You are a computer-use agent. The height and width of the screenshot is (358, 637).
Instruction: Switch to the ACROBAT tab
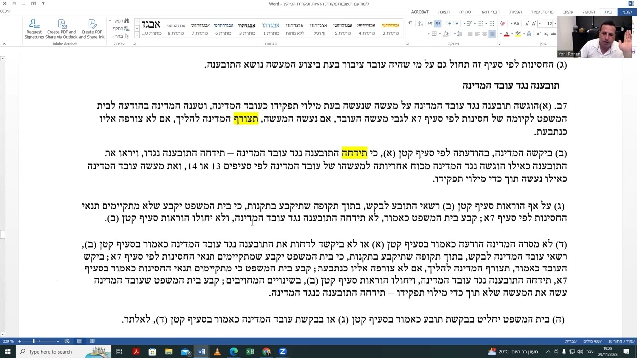[420, 12]
